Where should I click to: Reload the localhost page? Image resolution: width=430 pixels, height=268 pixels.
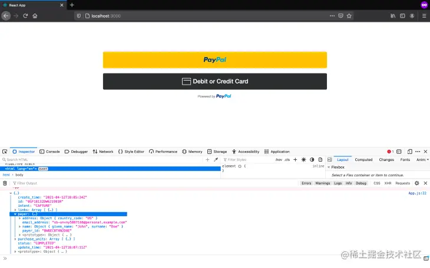tap(25, 16)
